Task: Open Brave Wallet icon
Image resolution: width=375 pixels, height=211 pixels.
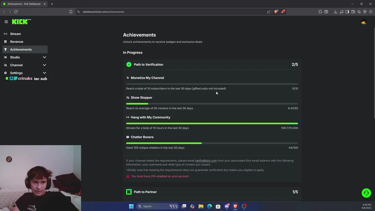Action: (x=353, y=12)
